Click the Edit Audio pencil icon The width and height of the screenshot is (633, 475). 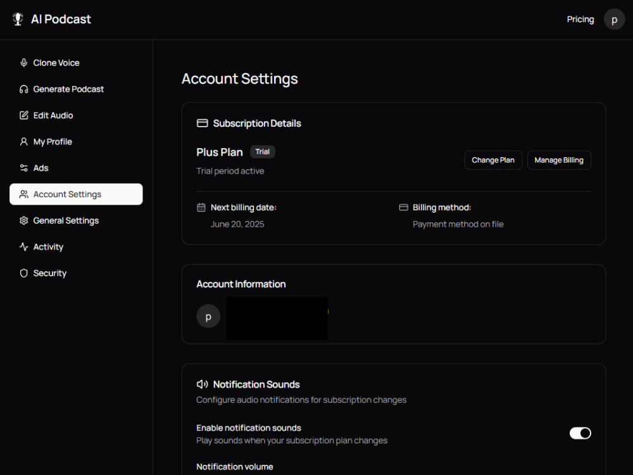pyautogui.click(x=24, y=115)
